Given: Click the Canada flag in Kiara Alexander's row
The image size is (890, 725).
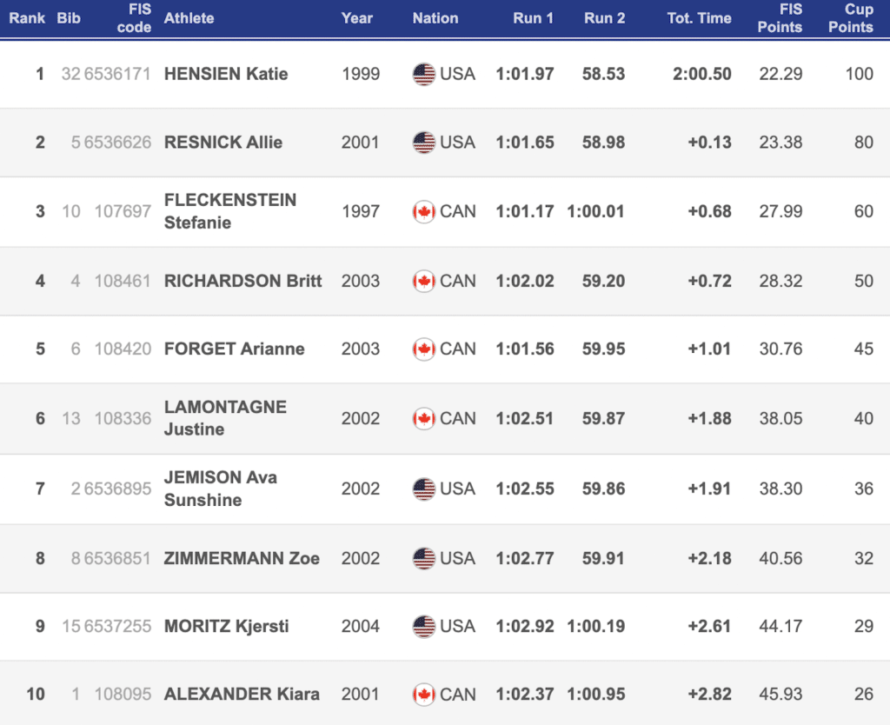Looking at the screenshot, I should (423, 695).
